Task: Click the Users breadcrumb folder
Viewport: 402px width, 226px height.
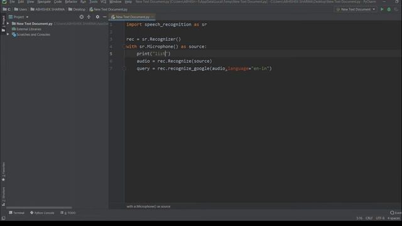Action: point(21,9)
